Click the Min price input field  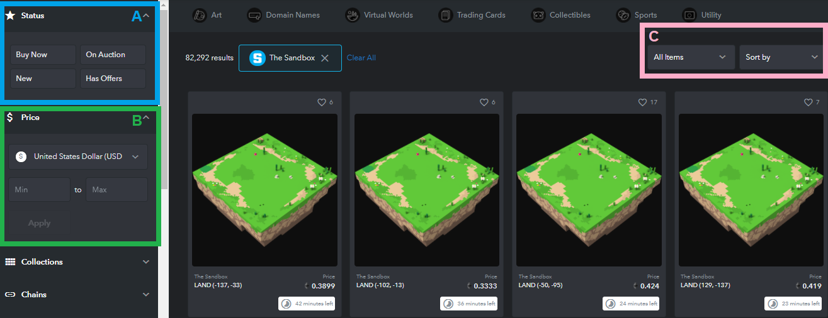39,190
